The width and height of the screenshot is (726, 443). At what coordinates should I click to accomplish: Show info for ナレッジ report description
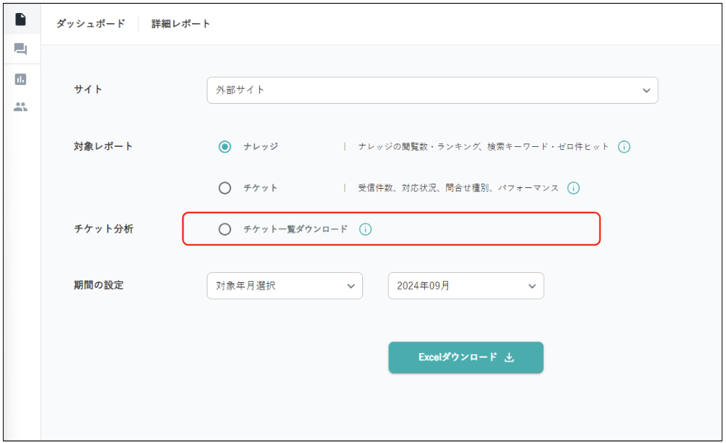(624, 147)
